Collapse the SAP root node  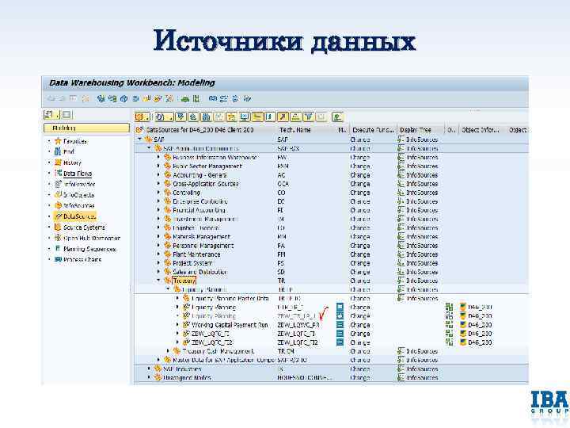click(x=139, y=139)
